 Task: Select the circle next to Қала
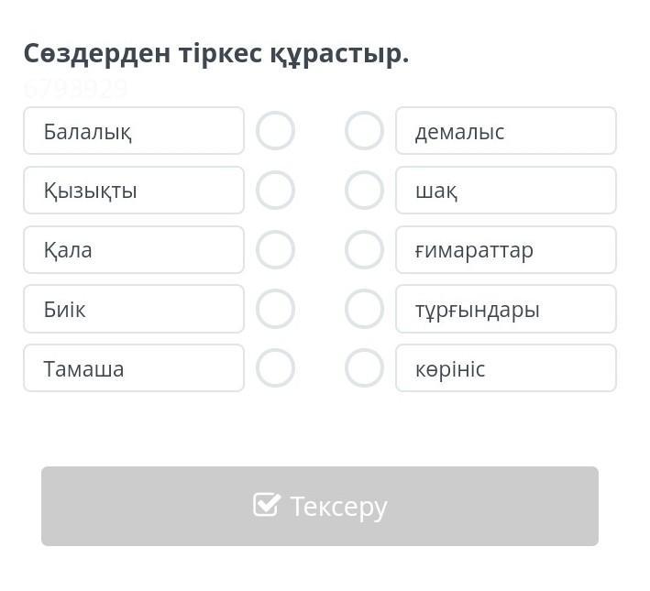[x=275, y=249]
